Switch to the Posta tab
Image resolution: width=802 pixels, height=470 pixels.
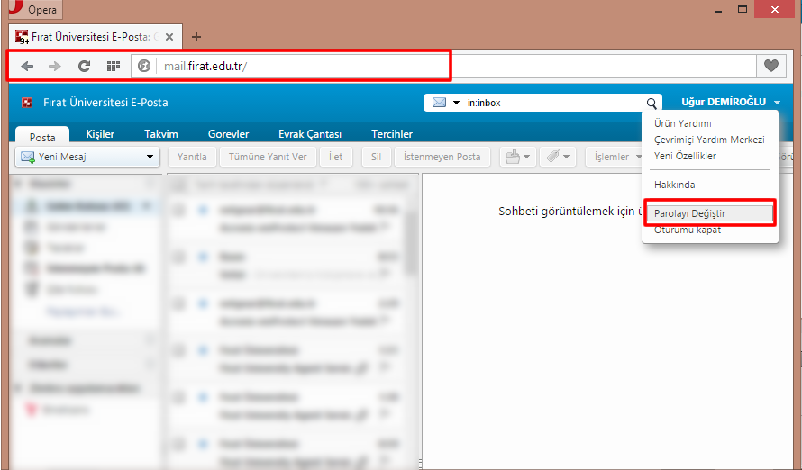42,137
